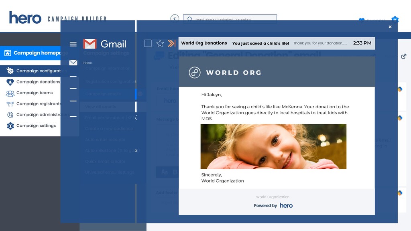Image resolution: width=411 pixels, height=231 pixels.
Task: Click the back arrow next to search
Action: [175, 18]
